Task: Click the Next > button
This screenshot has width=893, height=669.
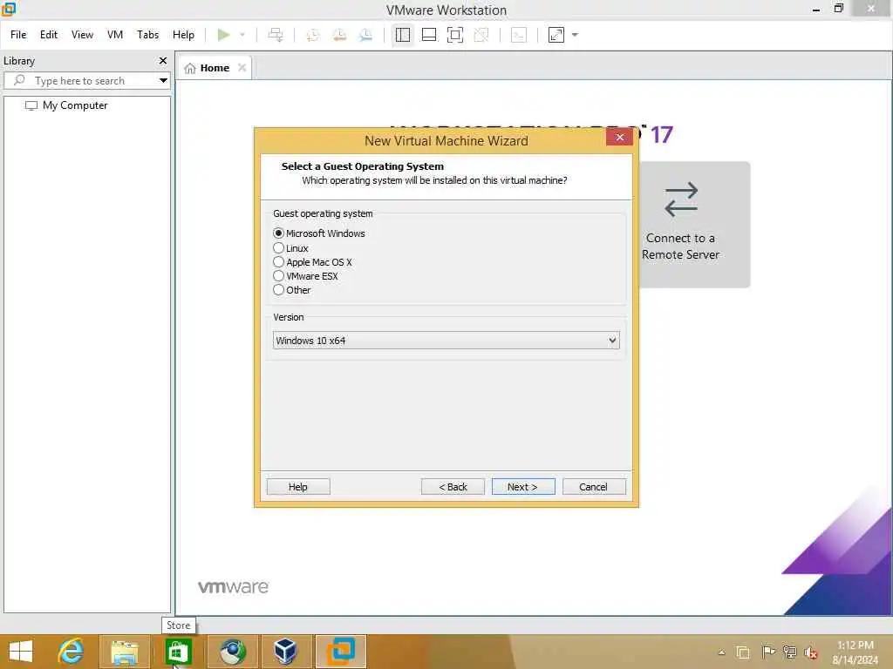Action: [x=523, y=487]
